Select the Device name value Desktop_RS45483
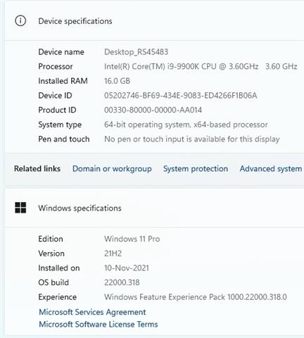 pos(136,52)
